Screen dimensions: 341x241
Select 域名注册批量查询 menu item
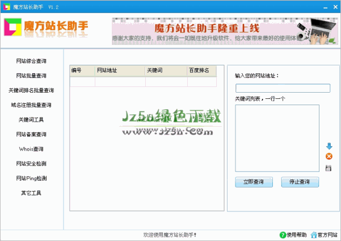click(x=31, y=105)
